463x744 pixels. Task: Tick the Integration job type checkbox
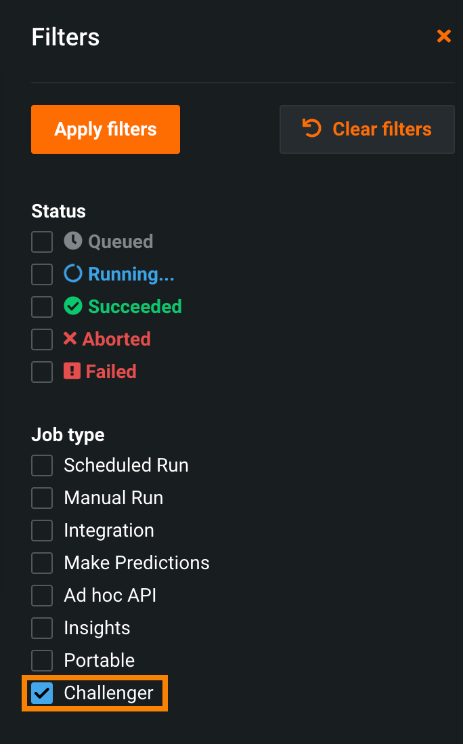(x=42, y=531)
